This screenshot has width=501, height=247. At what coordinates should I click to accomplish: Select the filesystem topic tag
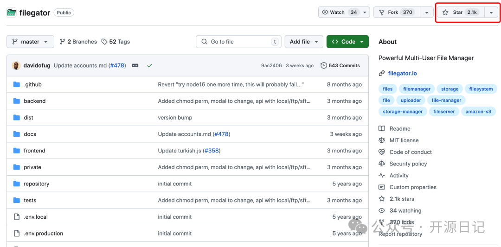pos(481,89)
